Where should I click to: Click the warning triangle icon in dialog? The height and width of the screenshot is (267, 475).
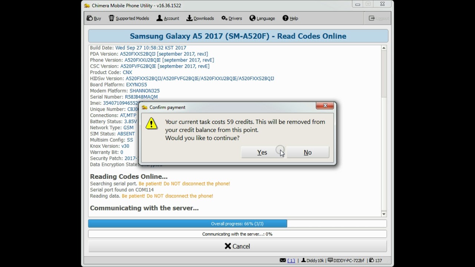[151, 123]
